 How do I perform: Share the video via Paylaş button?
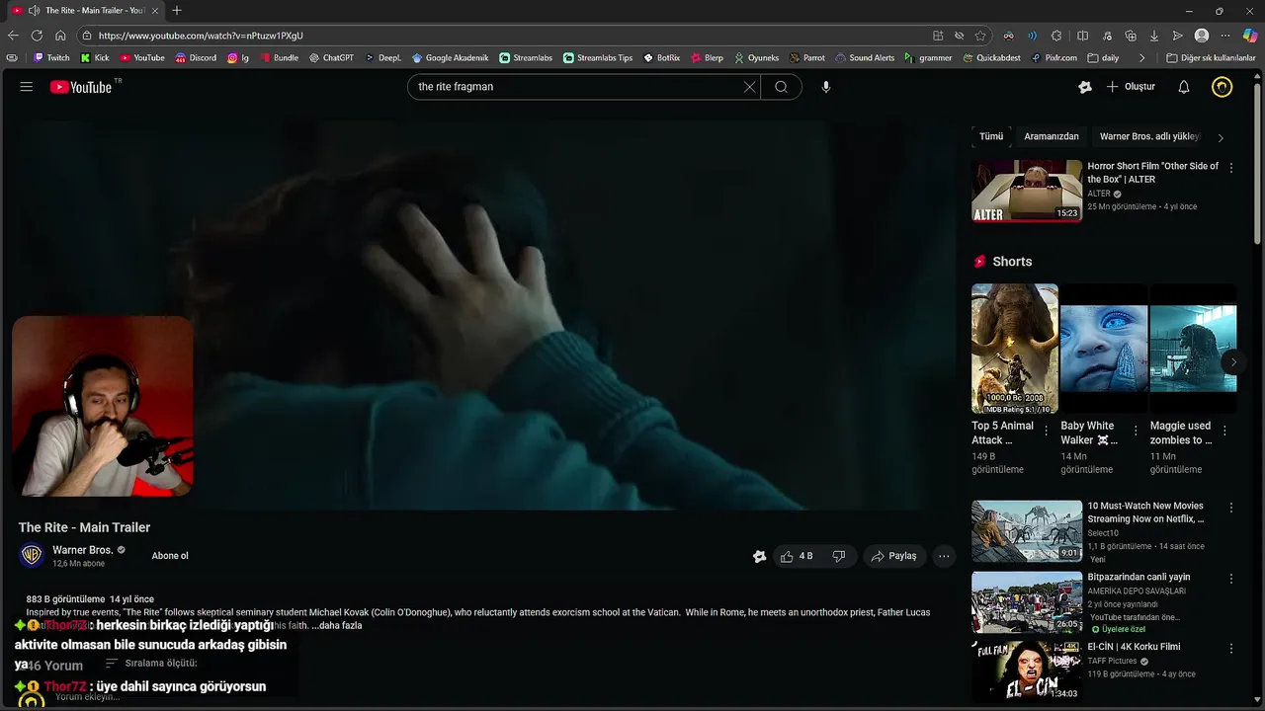[894, 556]
